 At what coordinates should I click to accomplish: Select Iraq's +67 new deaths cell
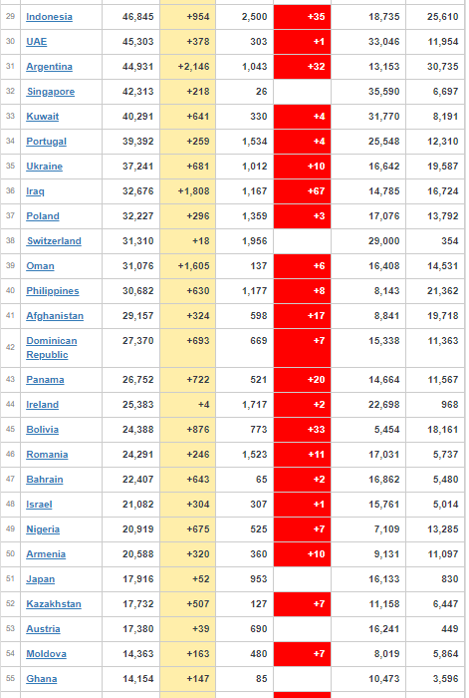303,191
